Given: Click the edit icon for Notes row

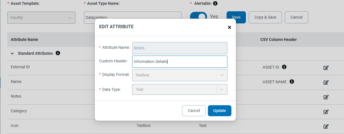Looking at the screenshot, I should click(326, 97).
